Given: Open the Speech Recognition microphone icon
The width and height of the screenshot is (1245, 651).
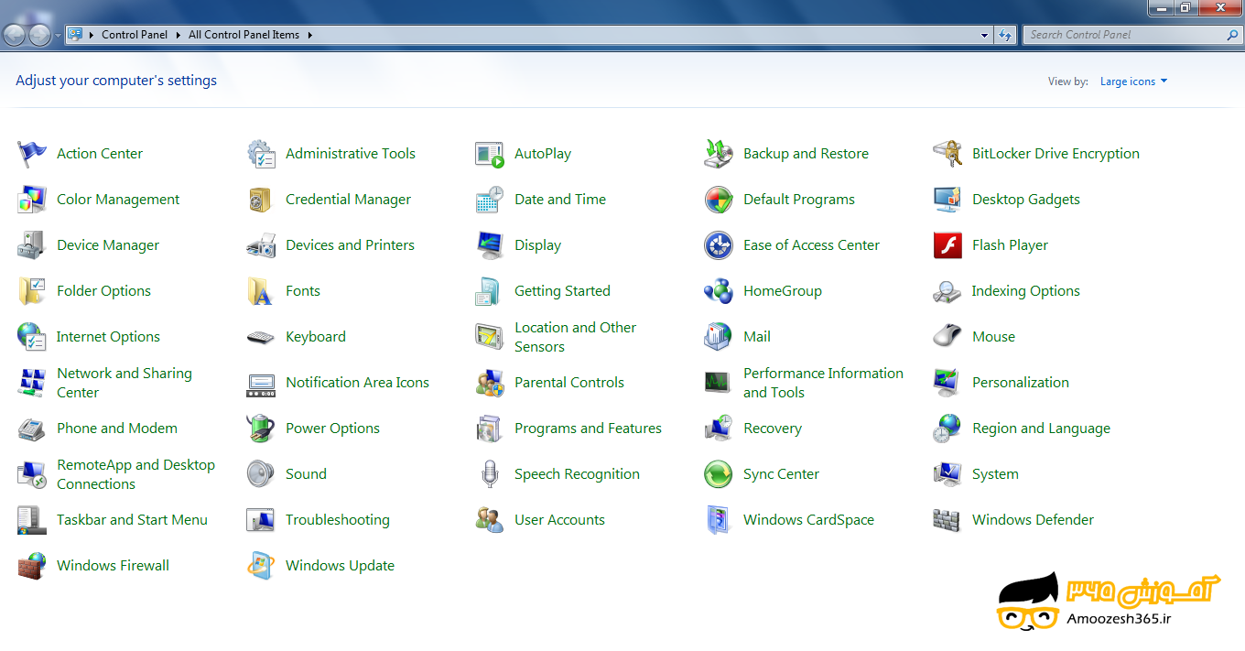Looking at the screenshot, I should tap(490, 474).
